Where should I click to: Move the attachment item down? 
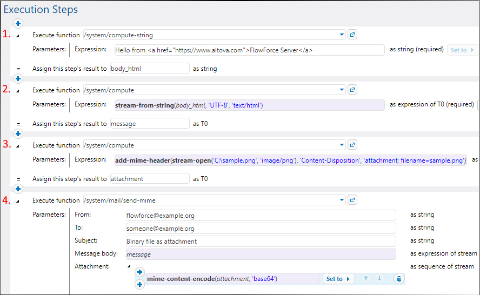pyautogui.click(x=379, y=279)
